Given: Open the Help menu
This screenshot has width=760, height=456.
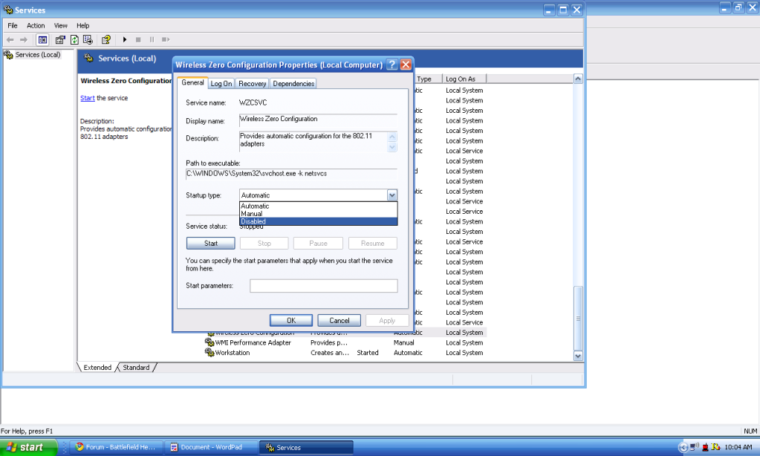Looking at the screenshot, I should (83, 26).
